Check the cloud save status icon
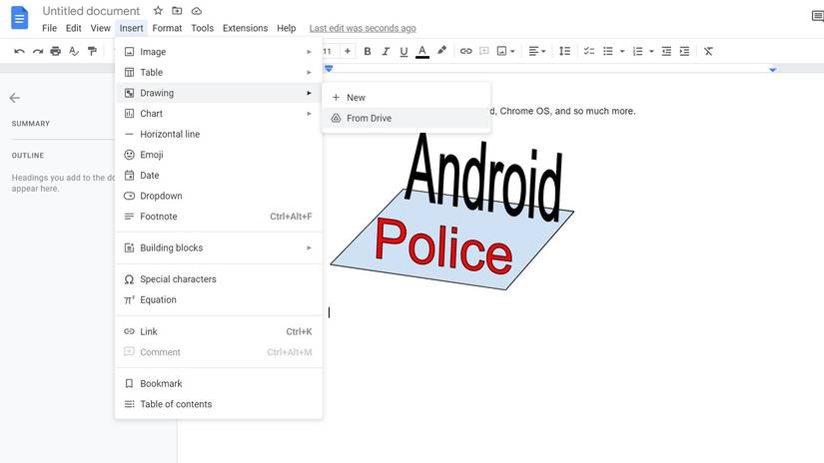 [x=196, y=11]
